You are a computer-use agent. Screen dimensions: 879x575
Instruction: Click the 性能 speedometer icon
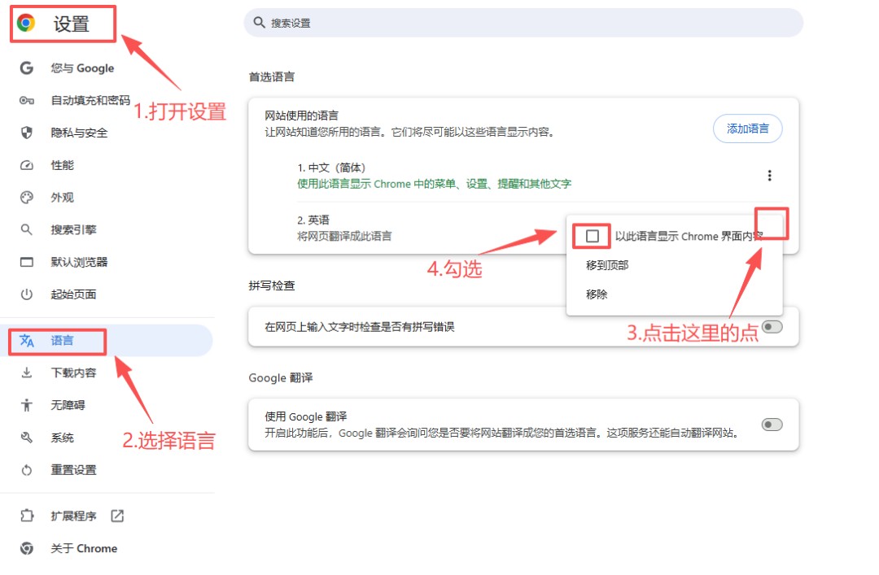coord(24,165)
